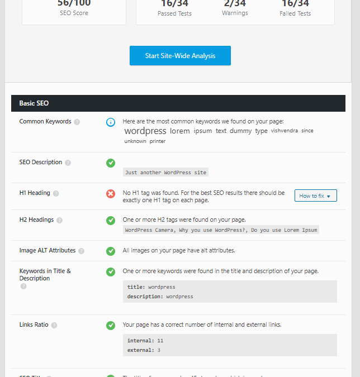Click help icon next to H1 Heading

pyautogui.click(x=56, y=194)
